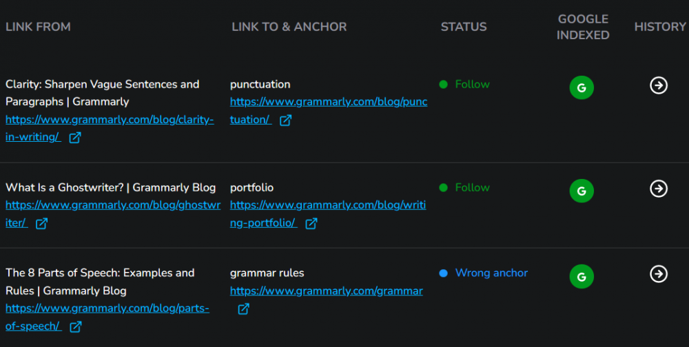The image size is (689, 347).
Task: Click the Wrong anchor status text
Action: [491, 273]
